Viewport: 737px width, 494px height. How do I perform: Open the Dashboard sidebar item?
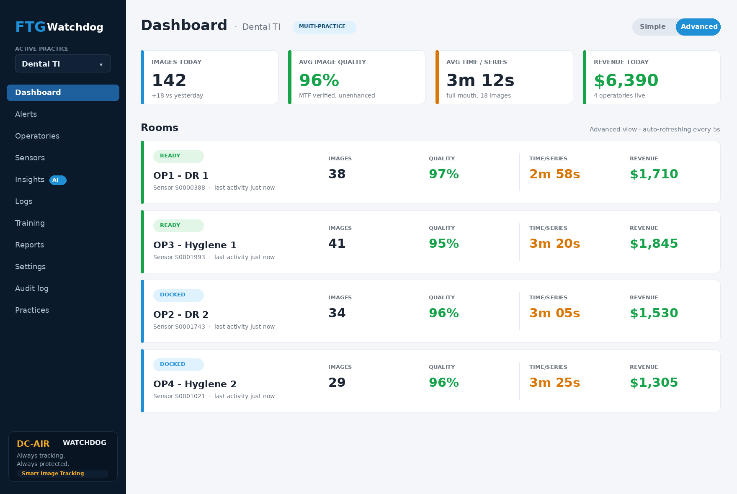click(63, 93)
